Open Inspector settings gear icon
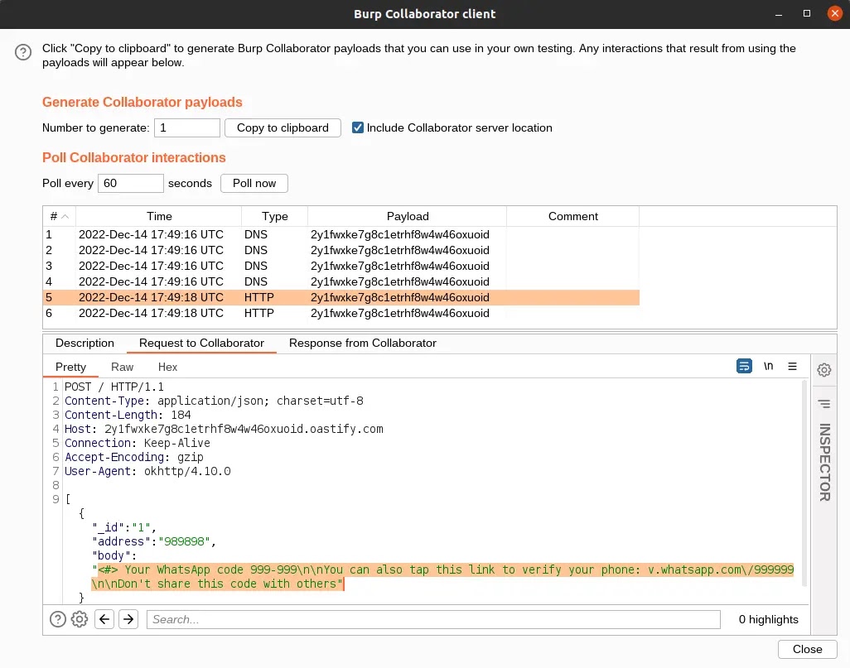The height and width of the screenshot is (668, 850). click(x=824, y=370)
